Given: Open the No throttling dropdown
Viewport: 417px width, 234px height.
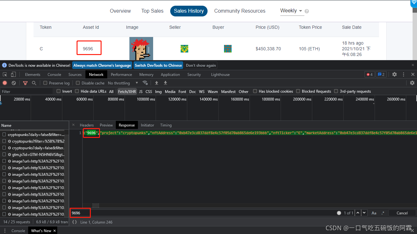Looking at the screenshot, I should pyautogui.click(x=123, y=83).
